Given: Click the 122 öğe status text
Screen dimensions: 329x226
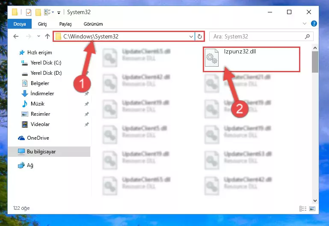Looking at the screenshot, I should point(21,208).
